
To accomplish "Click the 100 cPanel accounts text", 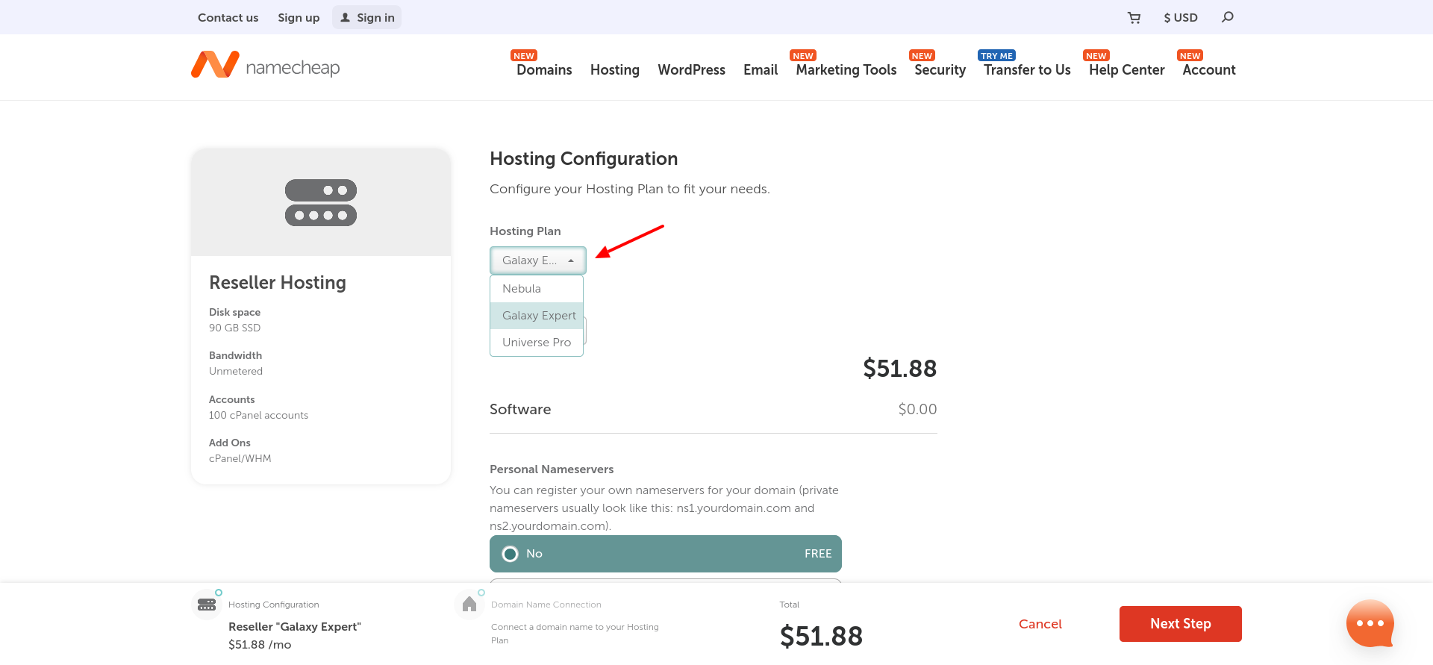I will click(x=258, y=416).
